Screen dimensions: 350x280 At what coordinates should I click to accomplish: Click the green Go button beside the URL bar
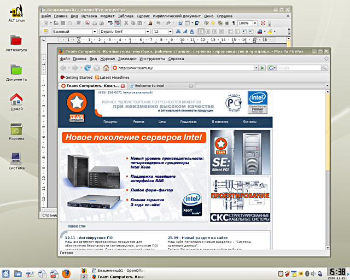(262, 68)
